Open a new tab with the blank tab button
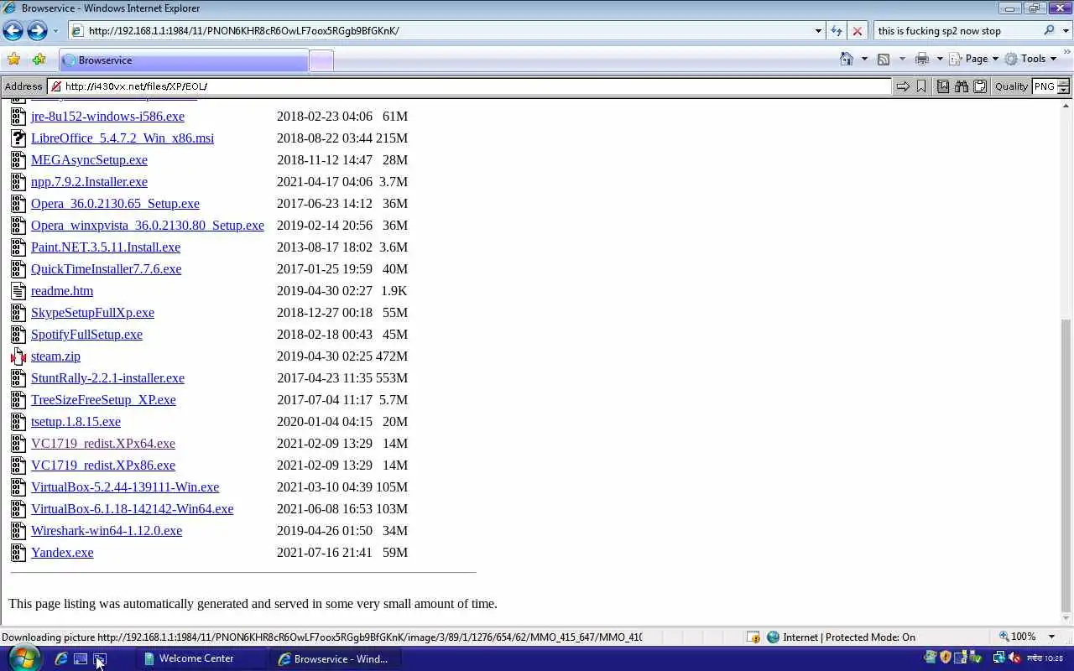 (321, 60)
